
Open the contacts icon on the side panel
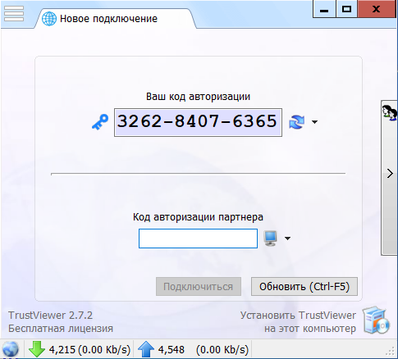click(390, 112)
